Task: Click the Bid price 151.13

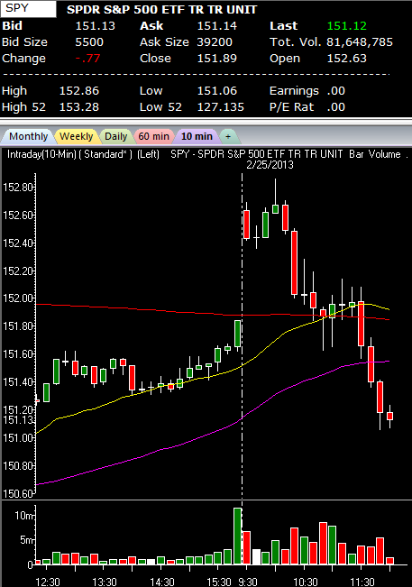Action: pyautogui.click(x=95, y=26)
